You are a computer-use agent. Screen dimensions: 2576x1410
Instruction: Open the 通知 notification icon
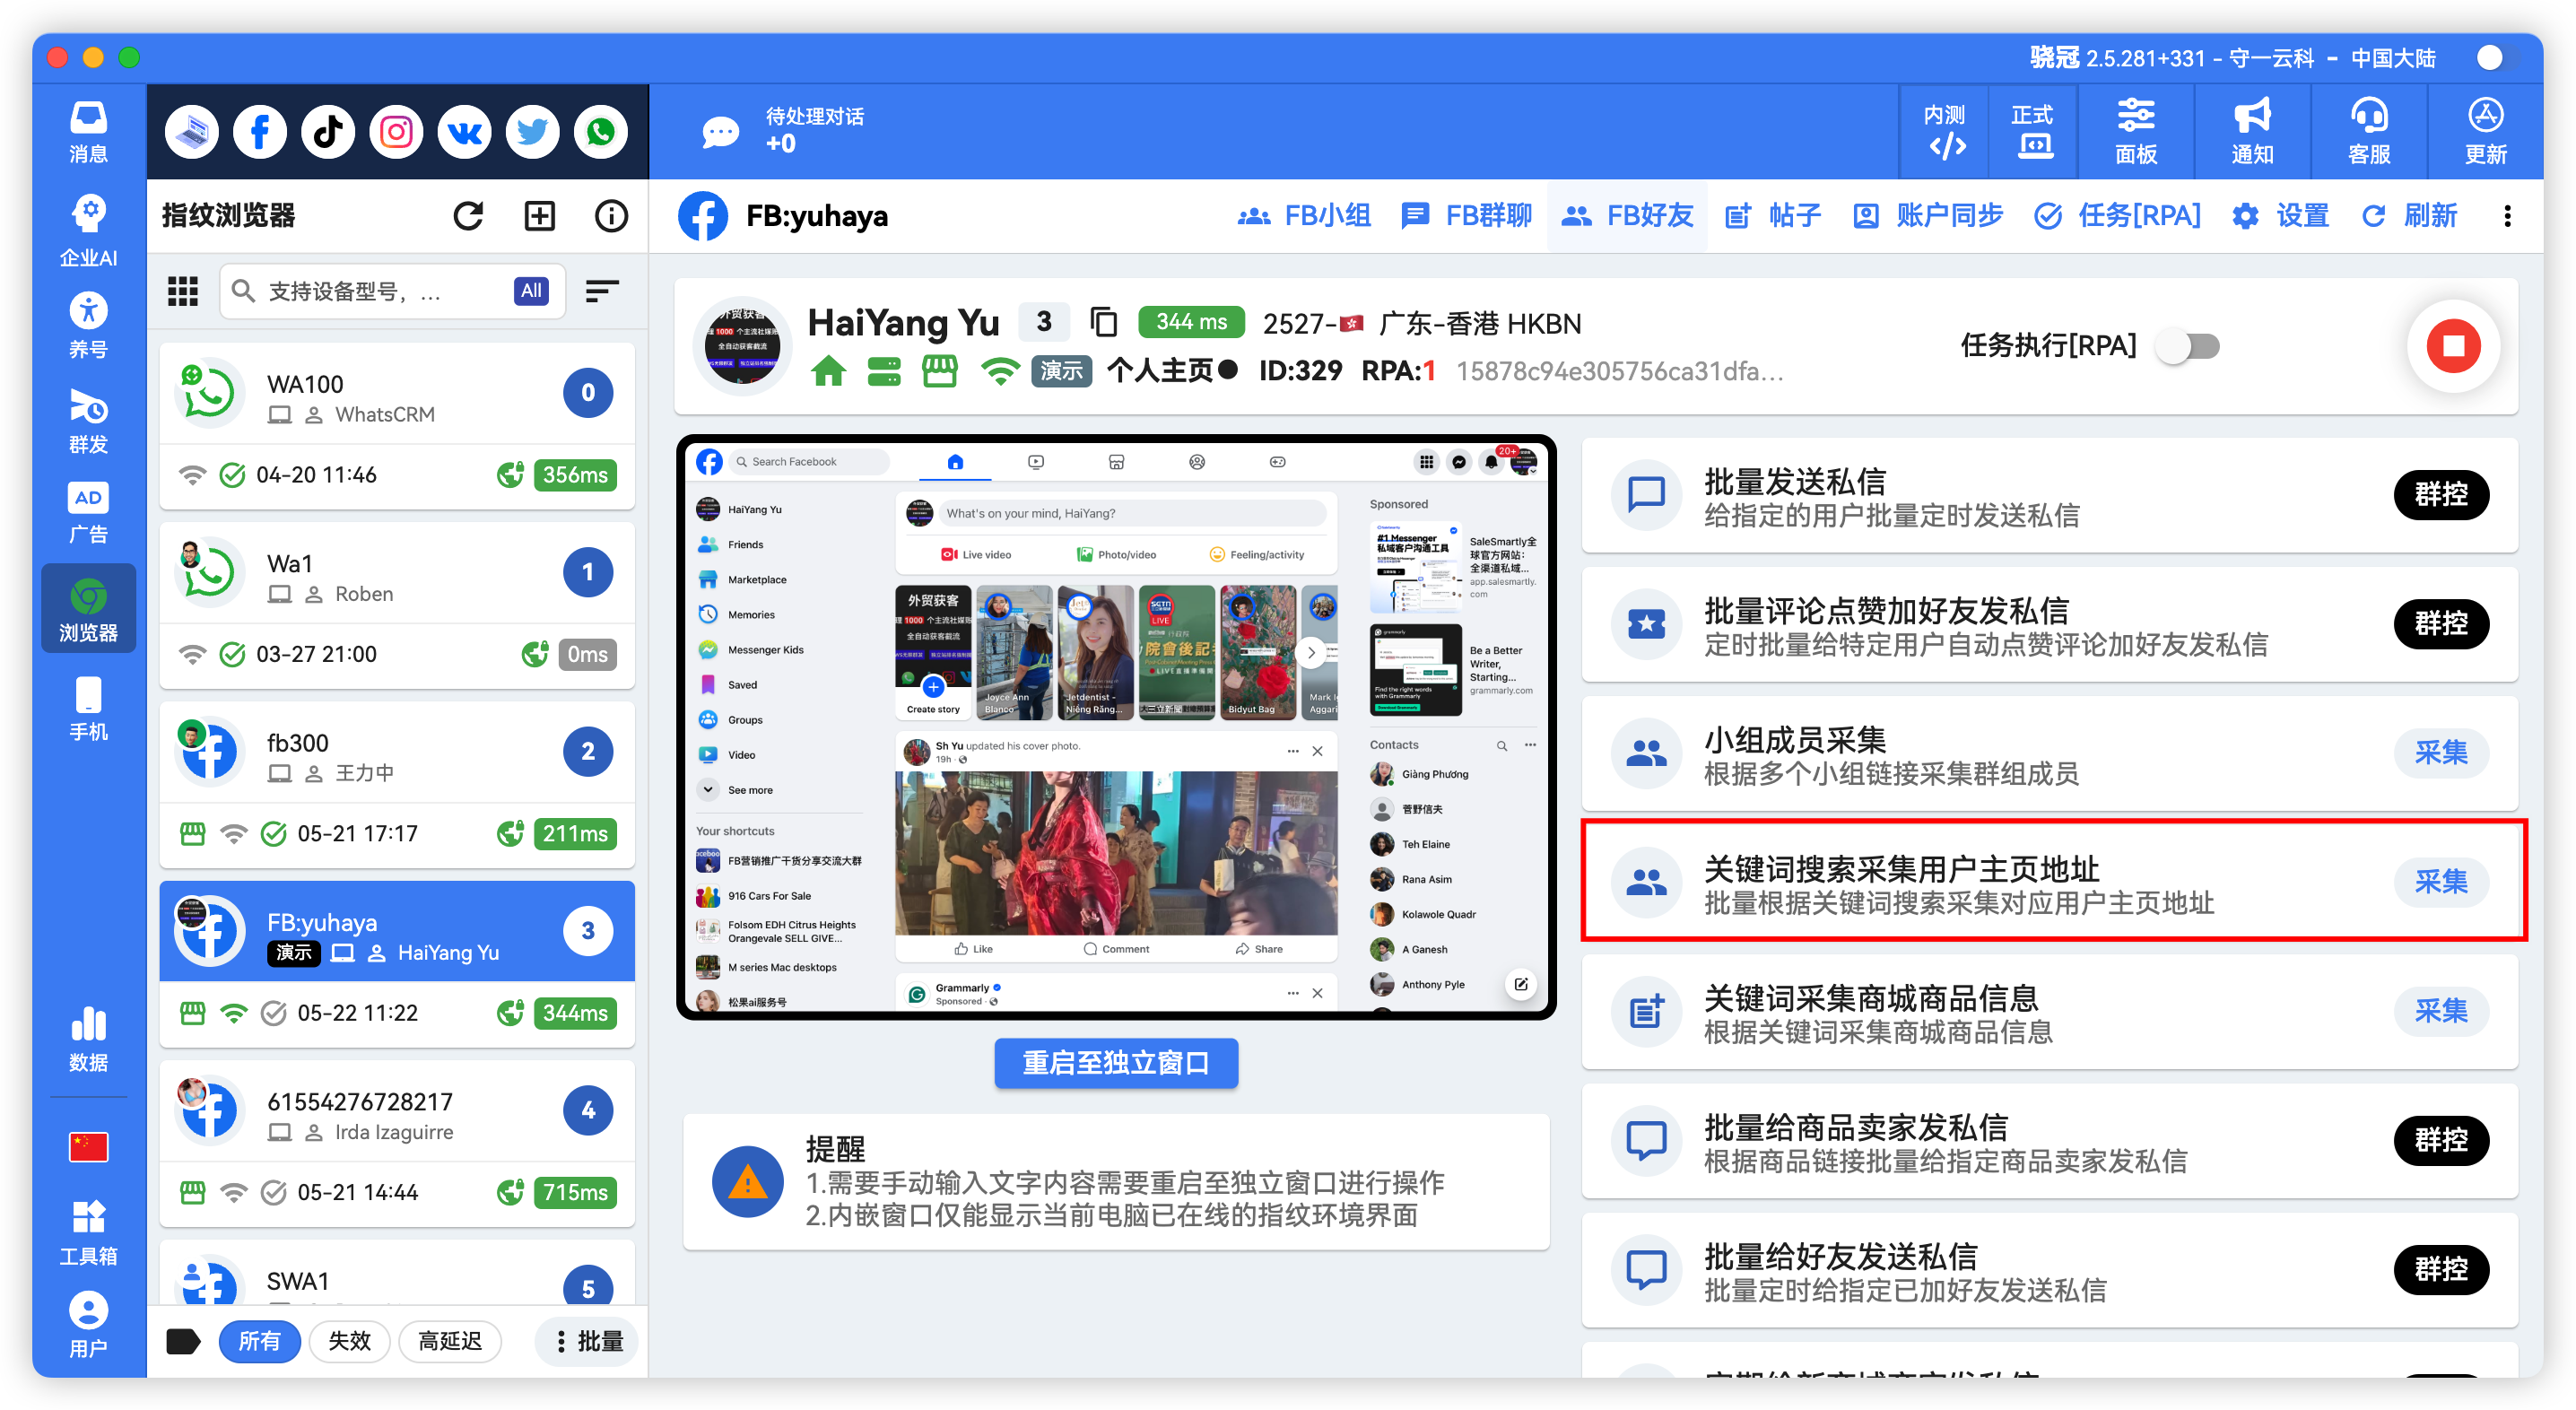click(2252, 131)
